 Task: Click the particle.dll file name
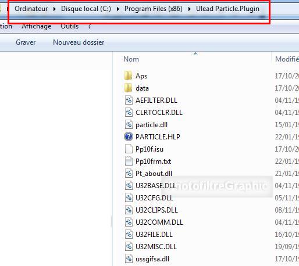(x=151, y=125)
